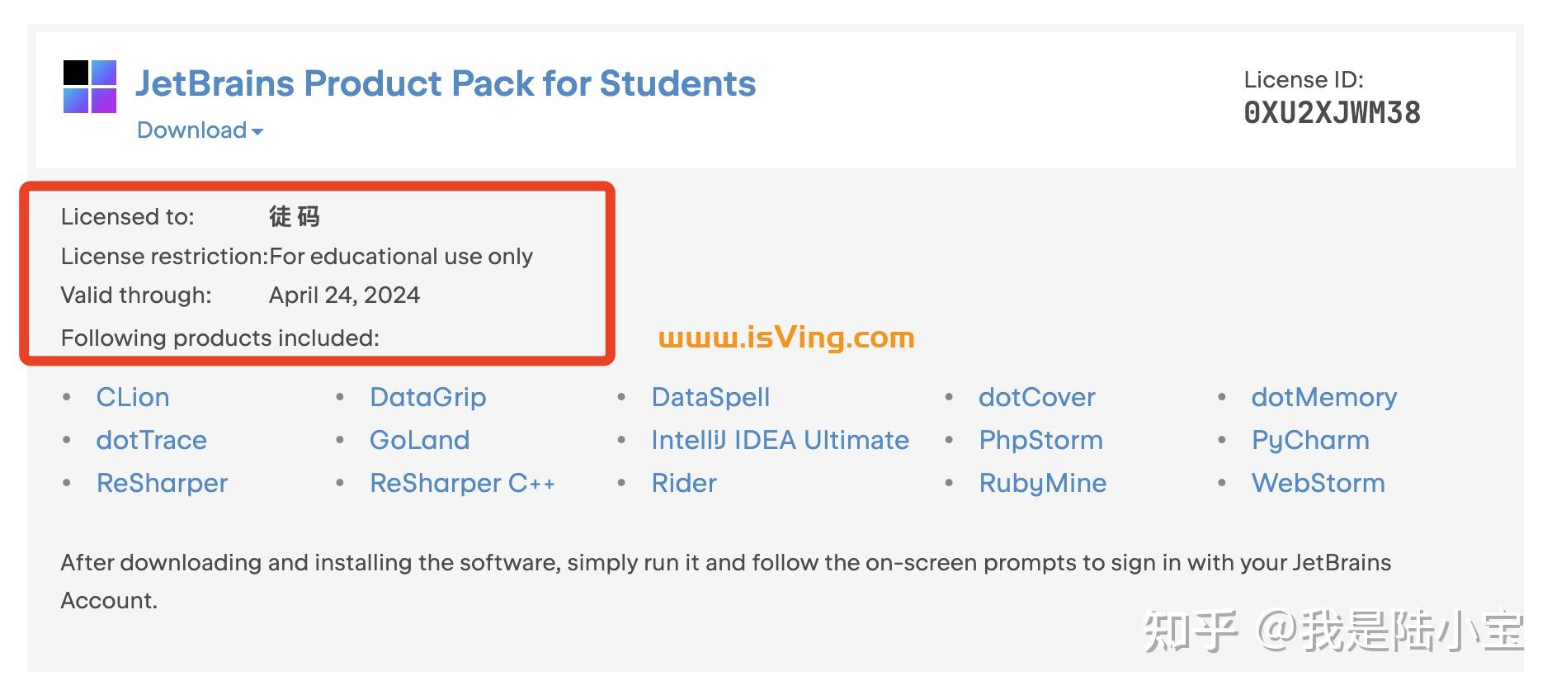The image size is (1566, 695).
Task: Open the ReSharper product link
Action: point(163,483)
